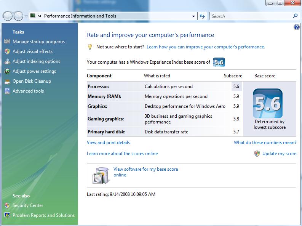Open the recent pages dropdown next to Forward
Viewport: 302px width, 226px height.
[x=26, y=16]
